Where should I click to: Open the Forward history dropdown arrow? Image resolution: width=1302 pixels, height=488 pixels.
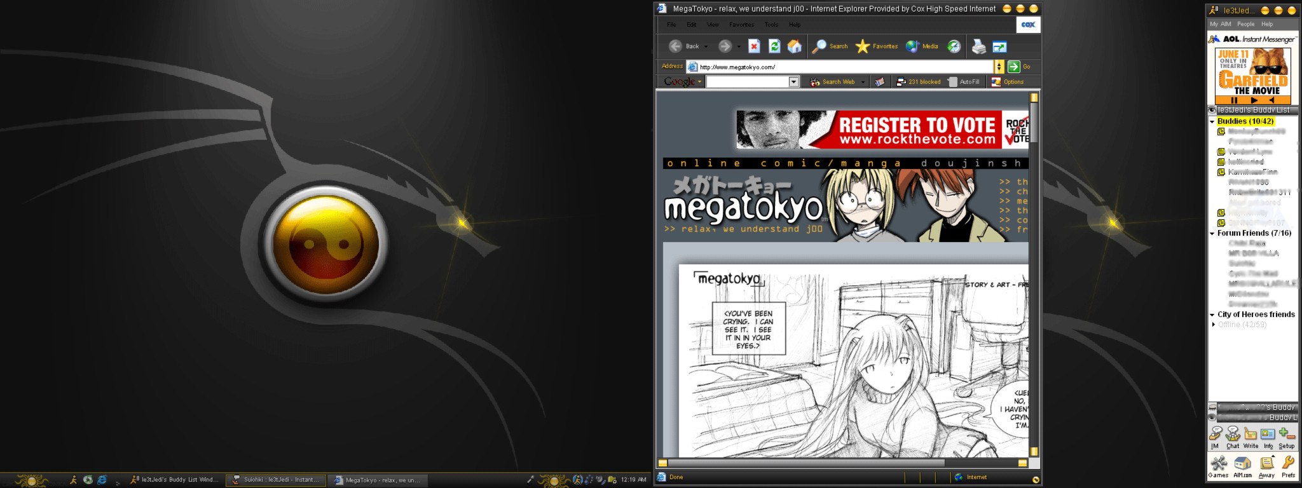[739, 46]
